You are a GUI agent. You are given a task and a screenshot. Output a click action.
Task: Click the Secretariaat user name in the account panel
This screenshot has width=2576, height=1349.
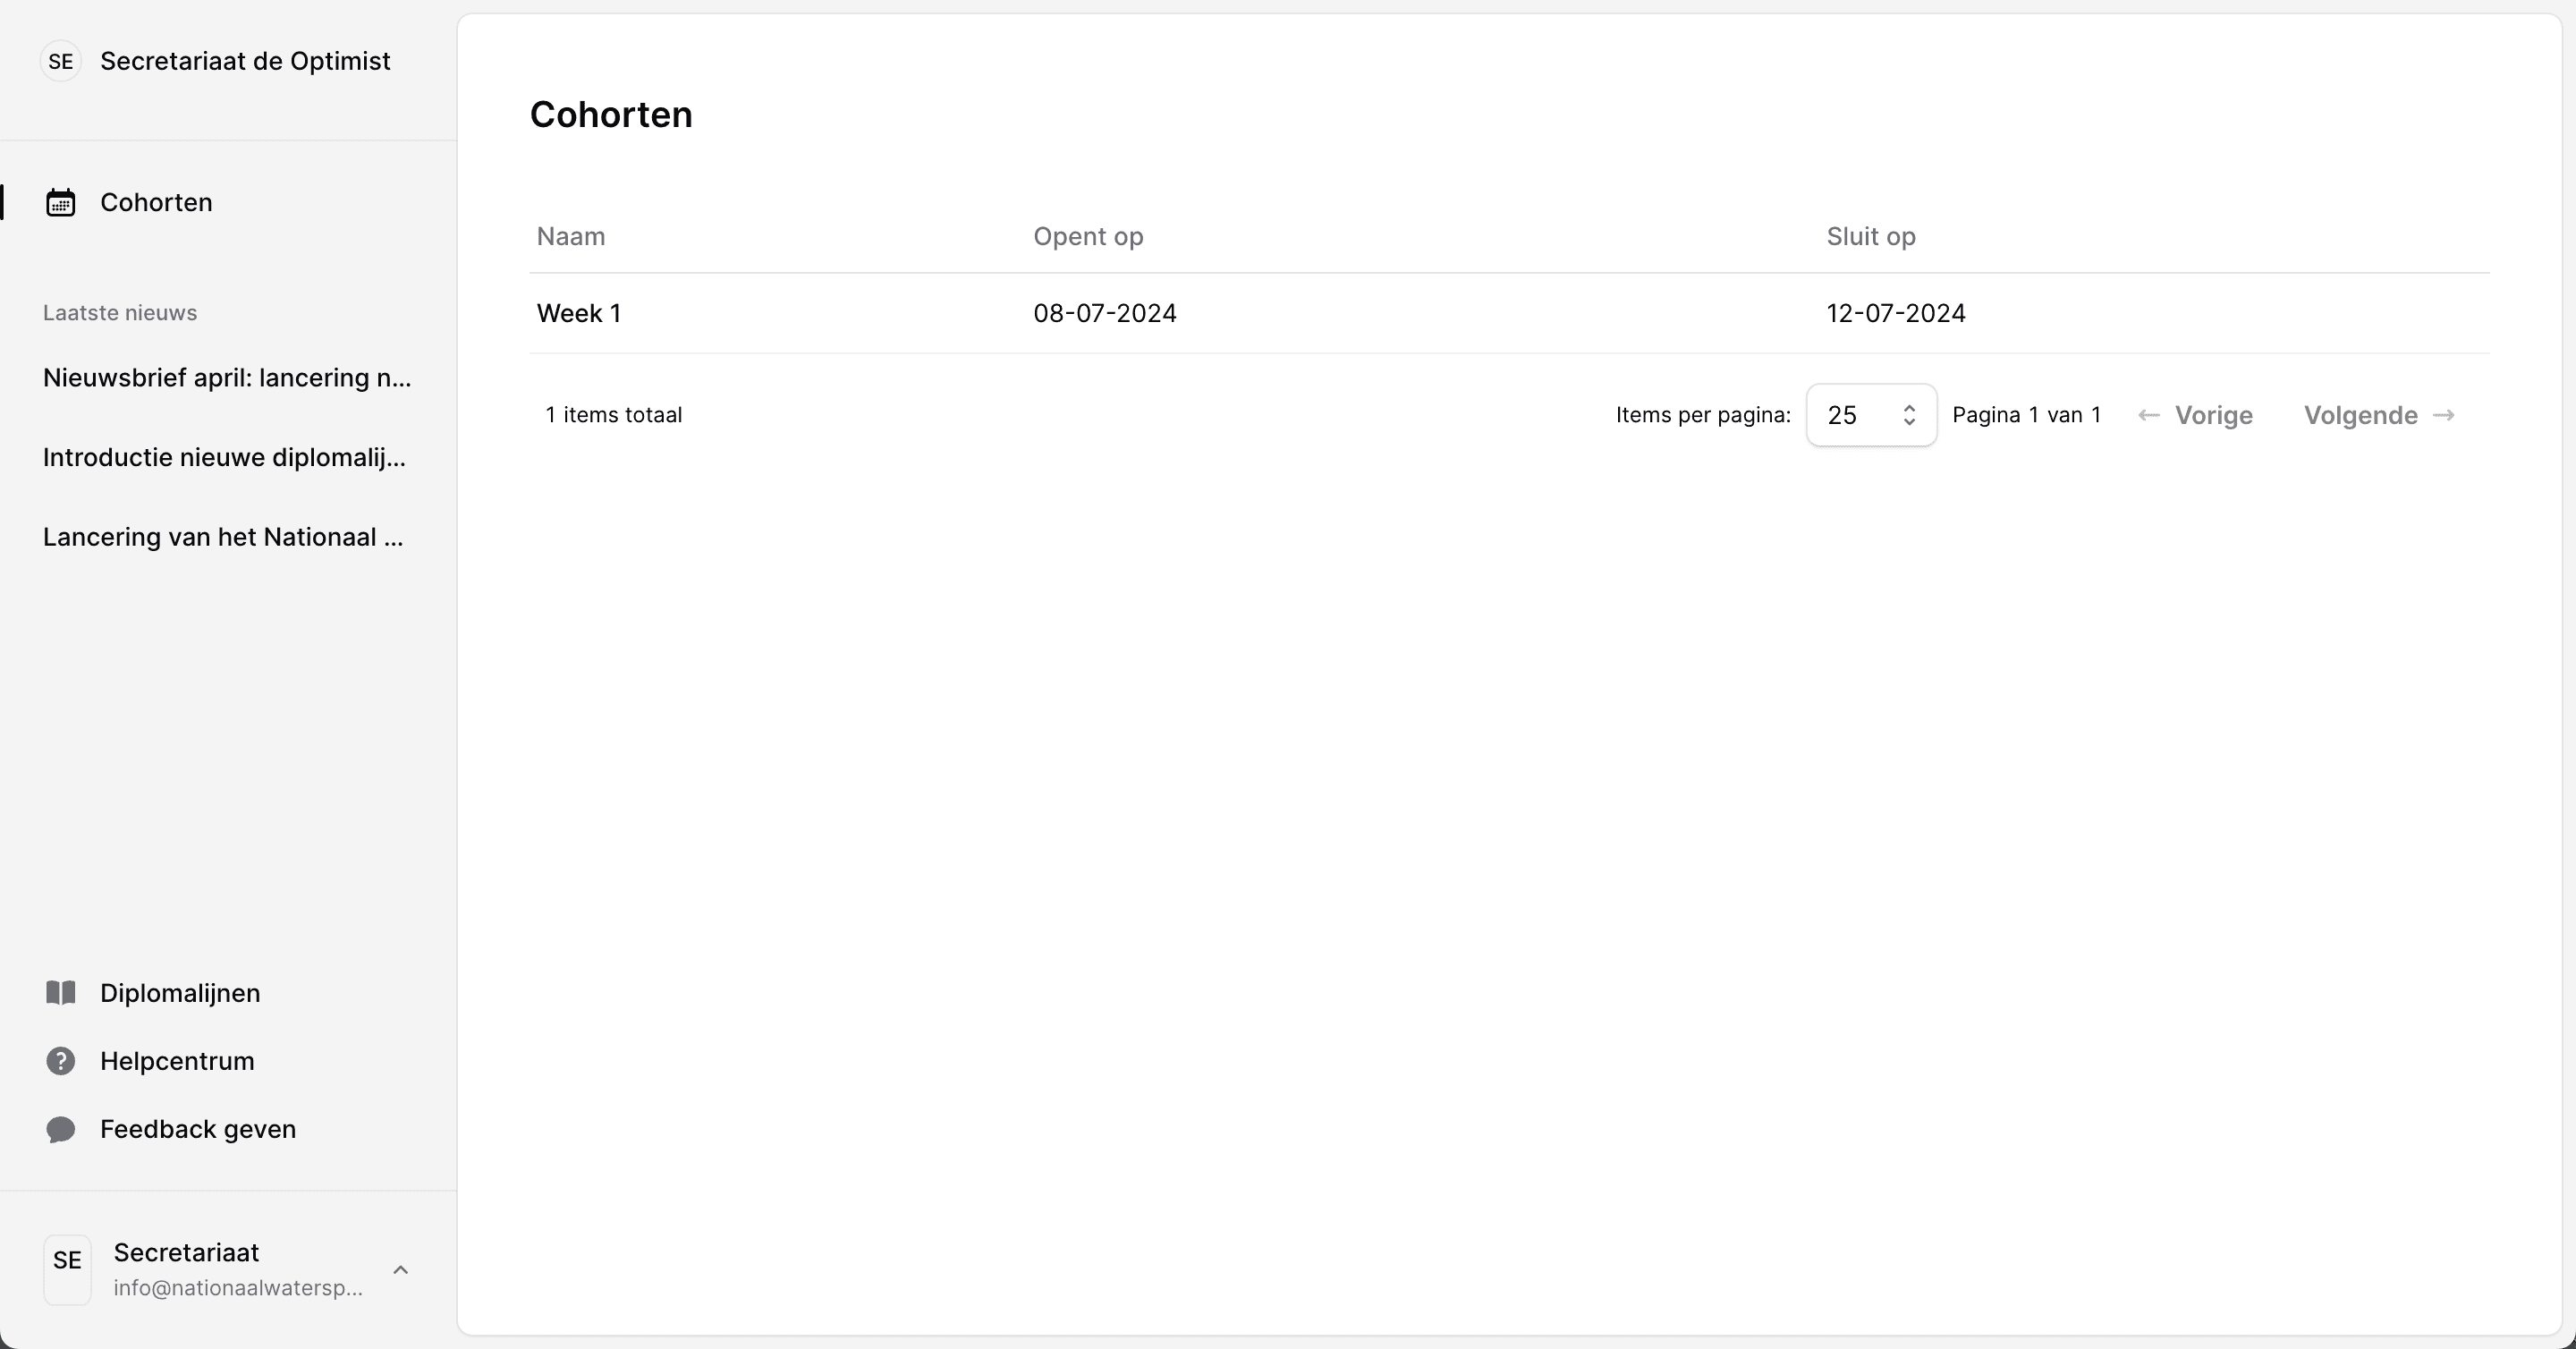pyautogui.click(x=186, y=1252)
